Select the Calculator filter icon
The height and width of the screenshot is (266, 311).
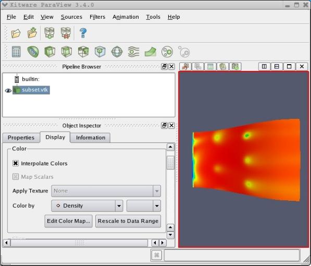point(16,52)
